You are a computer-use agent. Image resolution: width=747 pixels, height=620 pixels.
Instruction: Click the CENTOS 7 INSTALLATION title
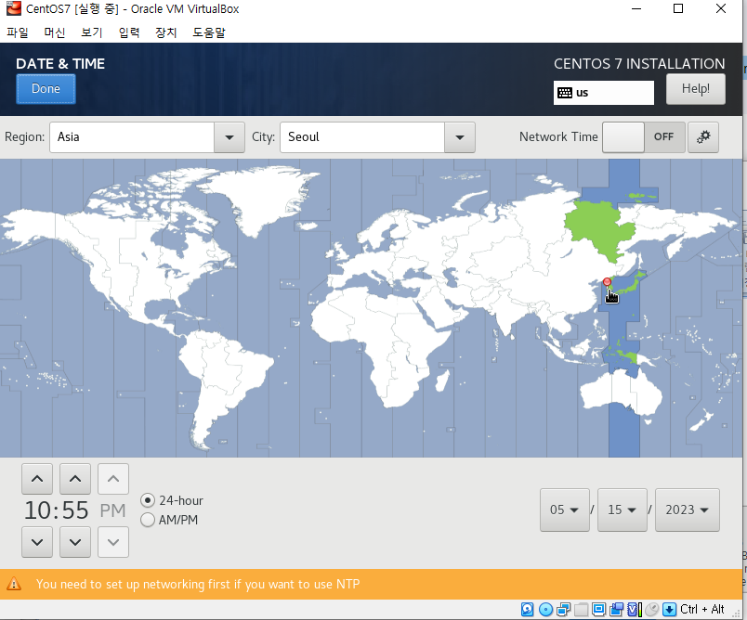(639, 64)
